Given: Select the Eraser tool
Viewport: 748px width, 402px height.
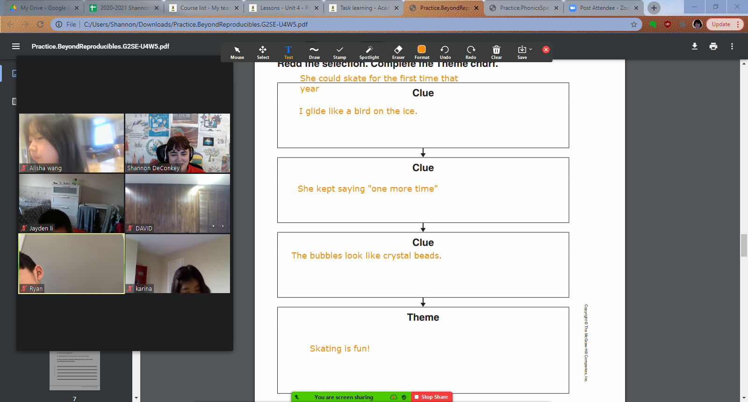Looking at the screenshot, I should 398,52.
